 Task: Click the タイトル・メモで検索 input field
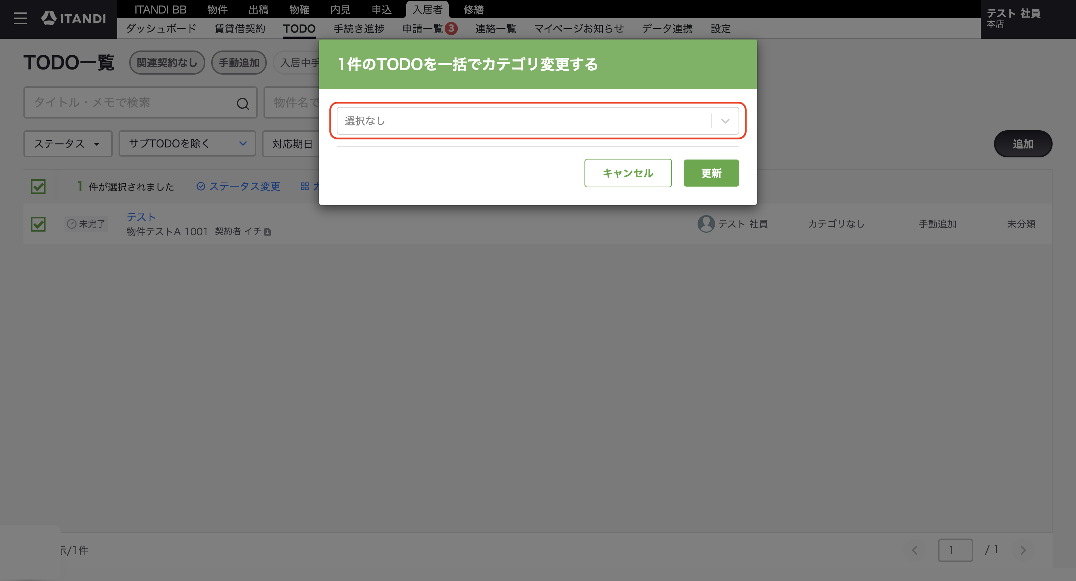(140, 102)
